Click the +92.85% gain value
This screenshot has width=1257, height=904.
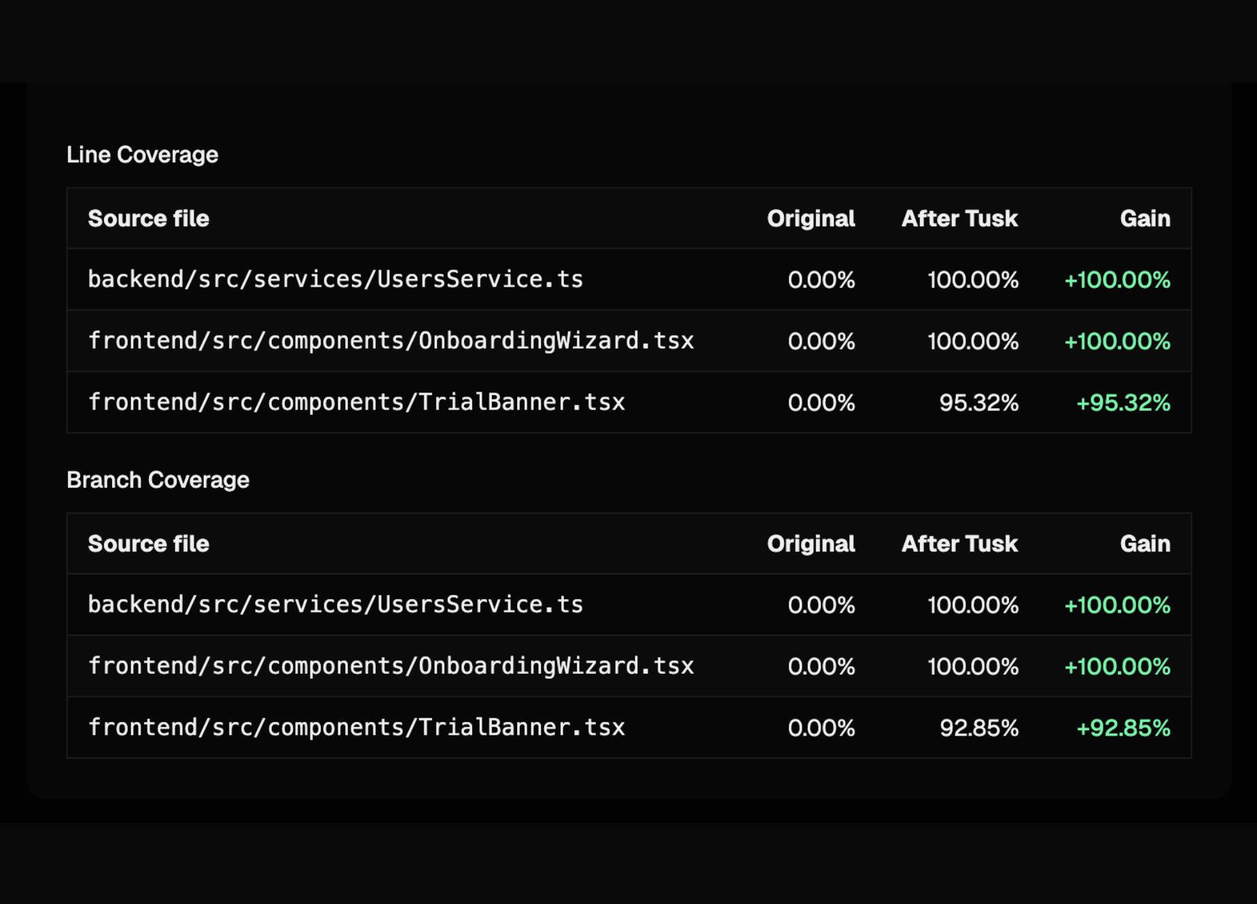click(1123, 728)
